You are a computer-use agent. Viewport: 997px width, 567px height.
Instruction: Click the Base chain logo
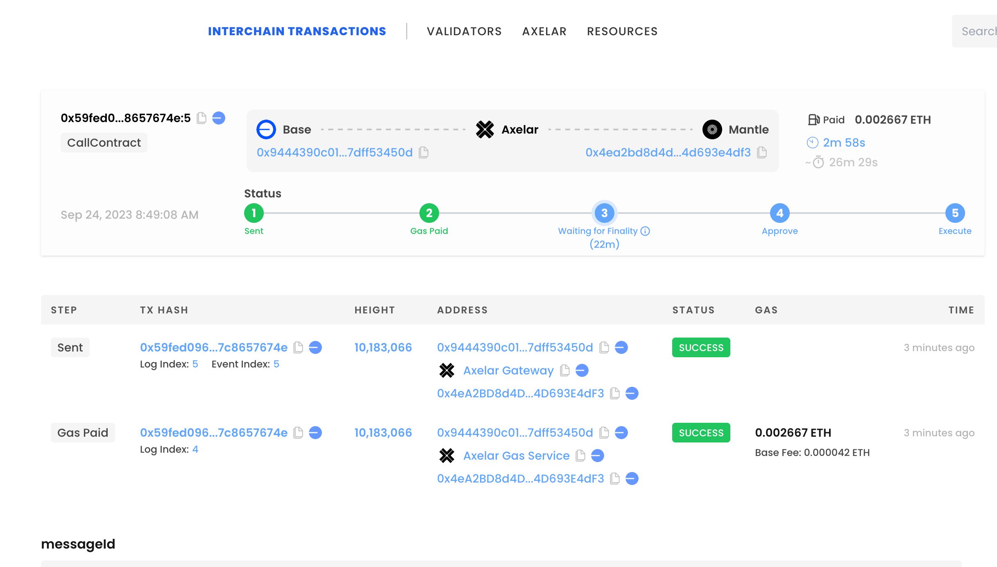266,129
